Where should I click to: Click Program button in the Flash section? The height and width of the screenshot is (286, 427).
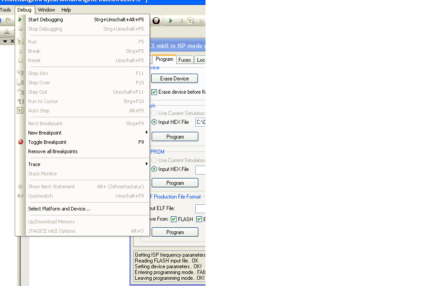click(175, 137)
